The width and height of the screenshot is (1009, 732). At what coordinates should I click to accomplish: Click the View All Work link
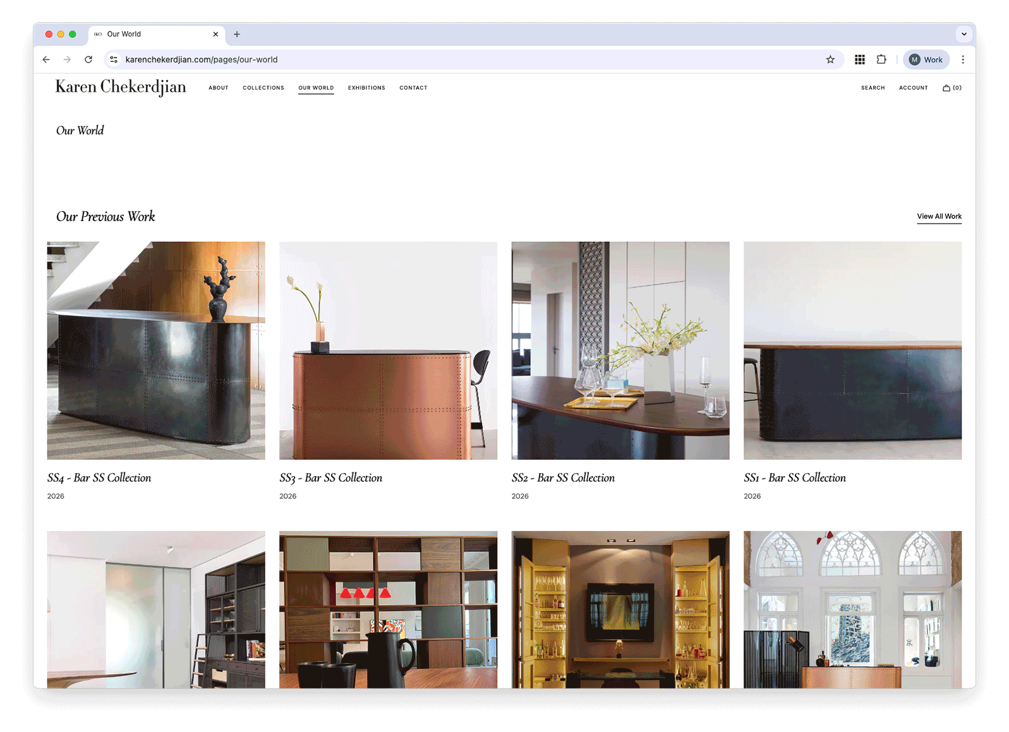pos(940,216)
